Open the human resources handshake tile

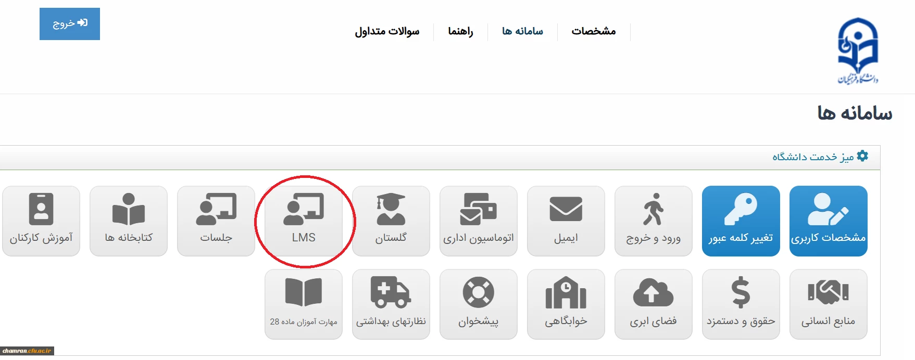point(828,304)
